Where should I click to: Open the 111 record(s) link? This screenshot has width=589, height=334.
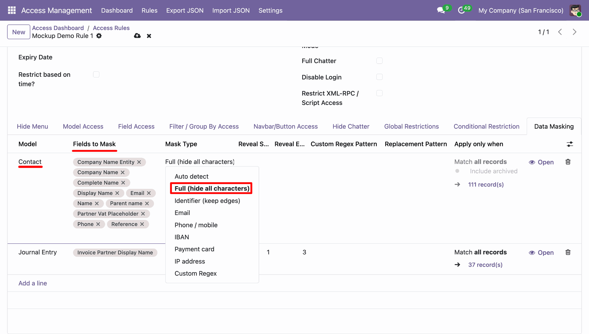pyautogui.click(x=486, y=185)
